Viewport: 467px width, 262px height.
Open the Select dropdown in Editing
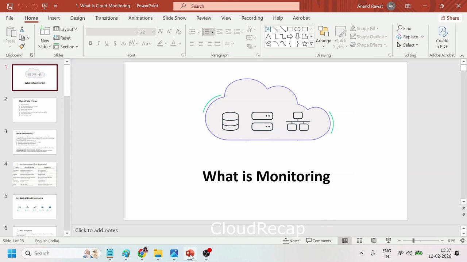(x=408, y=45)
